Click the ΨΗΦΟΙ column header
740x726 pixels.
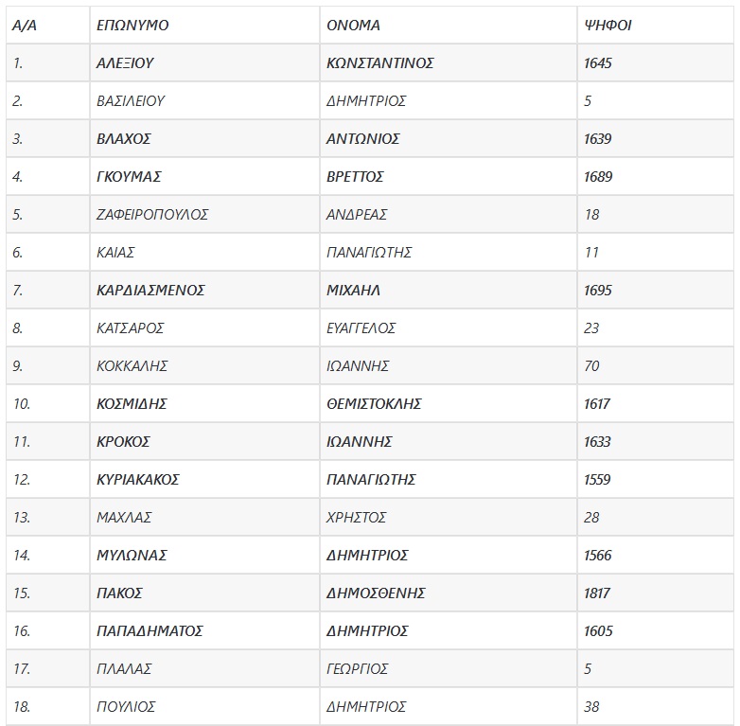click(x=608, y=26)
